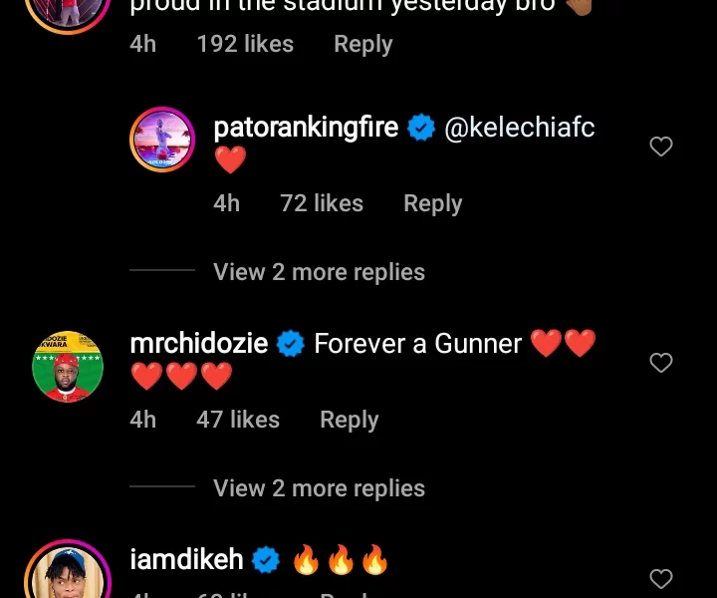Viewport: 717px width, 598px height.
Task: Open mrchidozie's profile avatar
Action: [68, 366]
